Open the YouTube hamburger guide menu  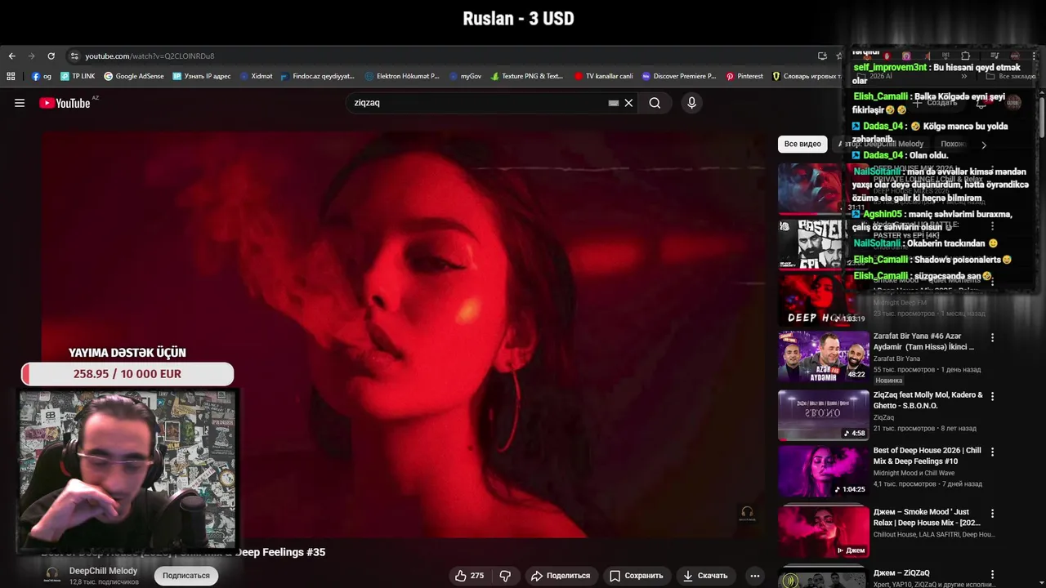20,103
